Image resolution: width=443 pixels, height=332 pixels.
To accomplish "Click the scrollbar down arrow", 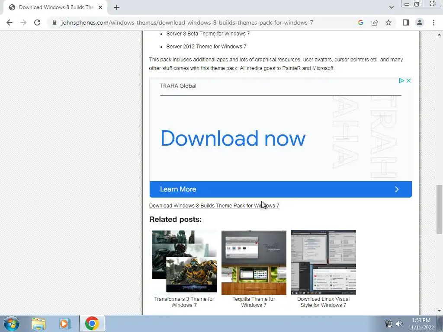I will pyautogui.click(x=439, y=311).
